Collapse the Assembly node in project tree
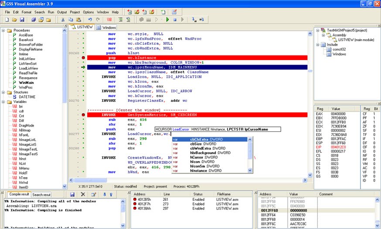This screenshot has height=229, width=381. click(323, 35)
